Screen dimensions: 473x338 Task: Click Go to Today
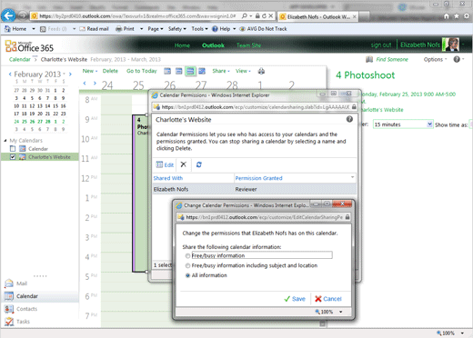click(x=142, y=71)
